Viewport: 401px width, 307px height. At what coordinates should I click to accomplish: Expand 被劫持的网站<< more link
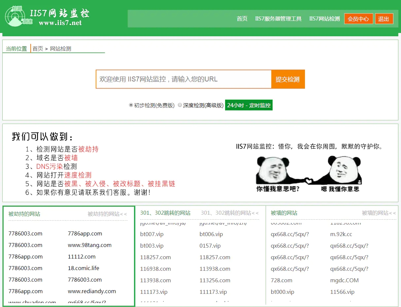pyautogui.click(x=107, y=214)
